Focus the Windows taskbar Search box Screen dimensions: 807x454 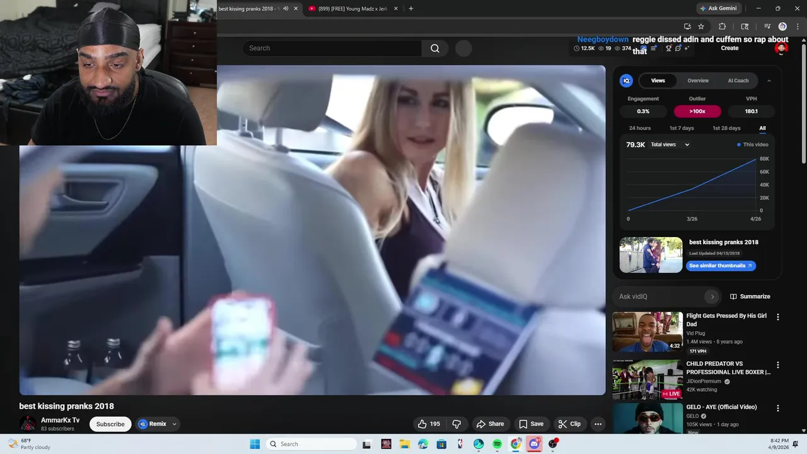[x=311, y=444]
